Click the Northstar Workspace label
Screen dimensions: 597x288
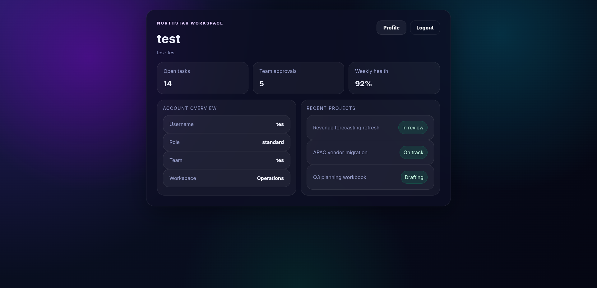tap(190, 23)
